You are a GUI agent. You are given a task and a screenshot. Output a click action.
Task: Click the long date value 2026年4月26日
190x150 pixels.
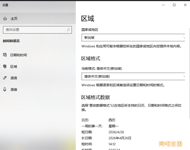[x=120, y=138]
